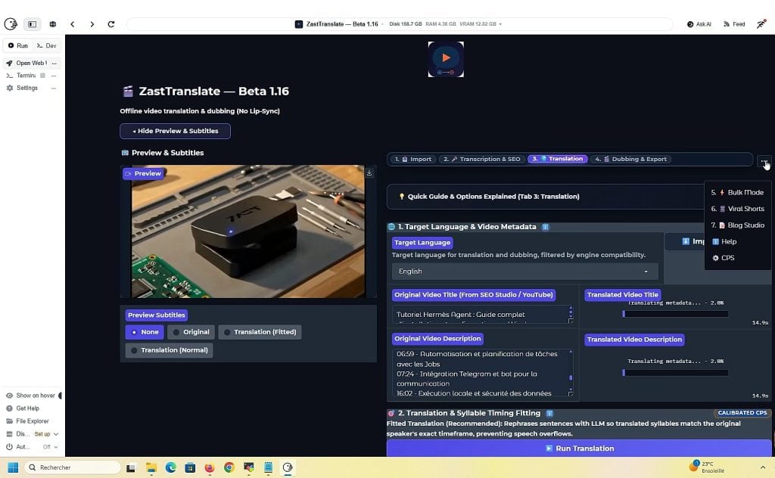Click info icon beside Translation & Syllable Timing Fitting
This screenshot has width=775, height=478.
pos(549,413)
